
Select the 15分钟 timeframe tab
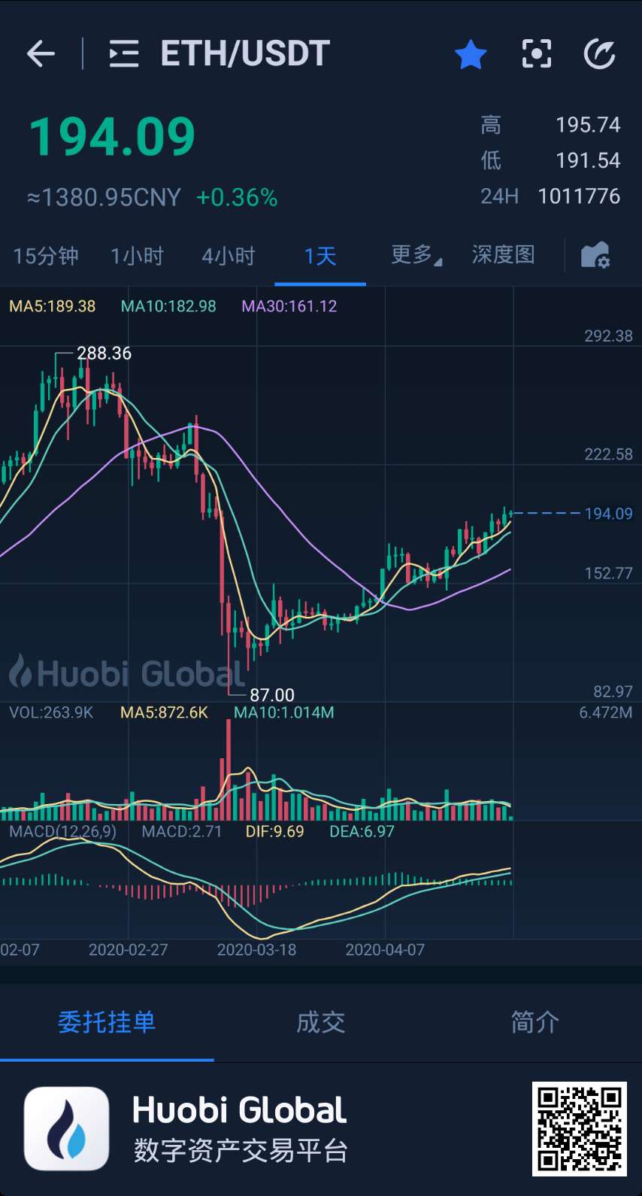coord(46,256)
